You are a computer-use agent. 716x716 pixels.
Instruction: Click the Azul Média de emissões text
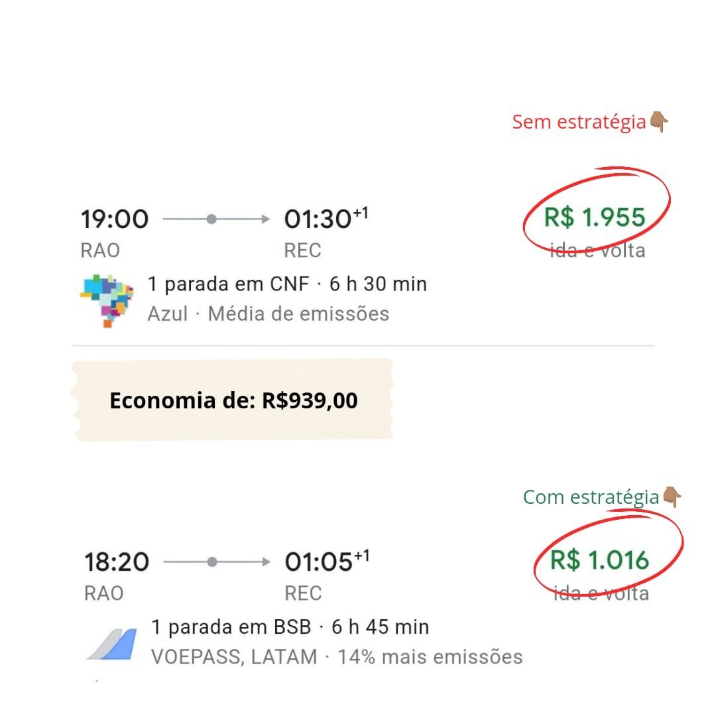268,314
